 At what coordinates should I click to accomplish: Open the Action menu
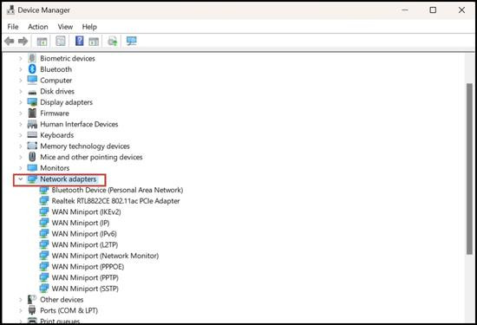pos(38,27)
